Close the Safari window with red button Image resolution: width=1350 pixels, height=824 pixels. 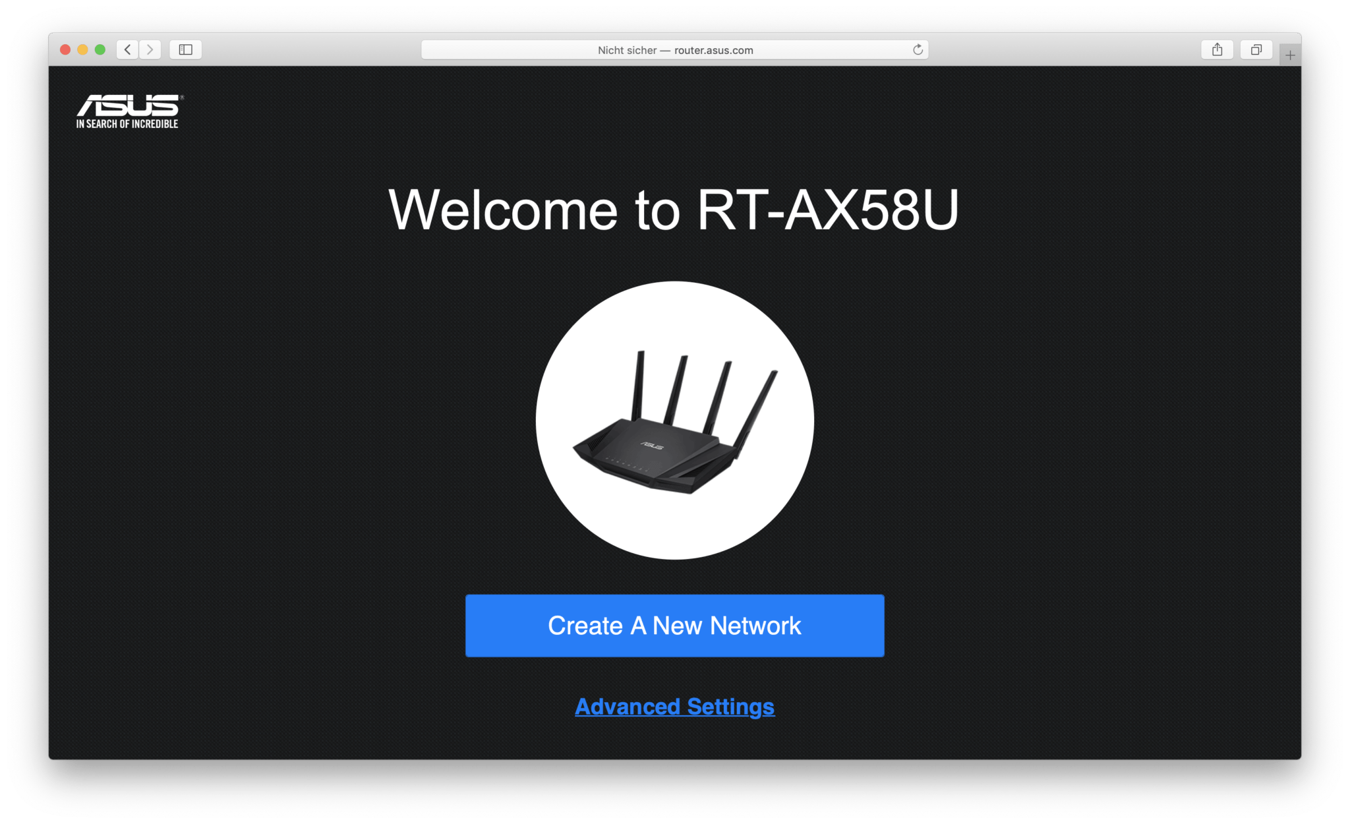pos(65,49)
